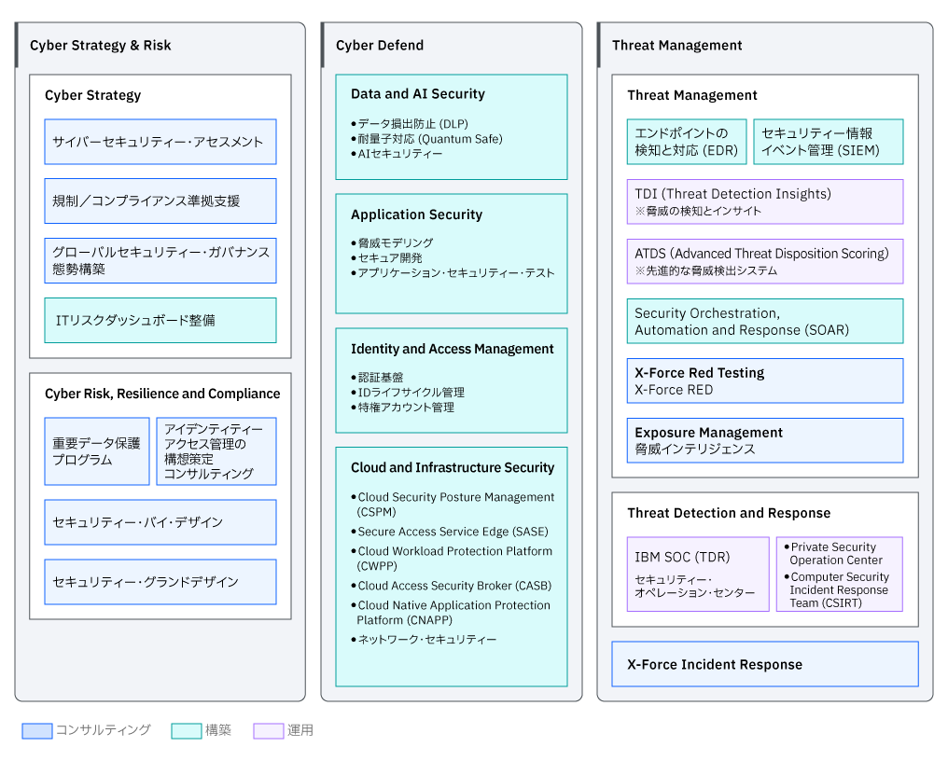
Task: Click Cyber Risk, Resilience and Compliance title
Action: point(162,394)
